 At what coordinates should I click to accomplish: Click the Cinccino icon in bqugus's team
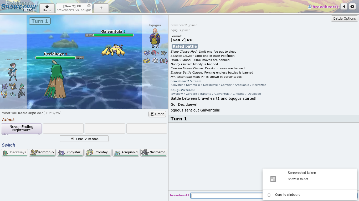(x=155, y=61)
